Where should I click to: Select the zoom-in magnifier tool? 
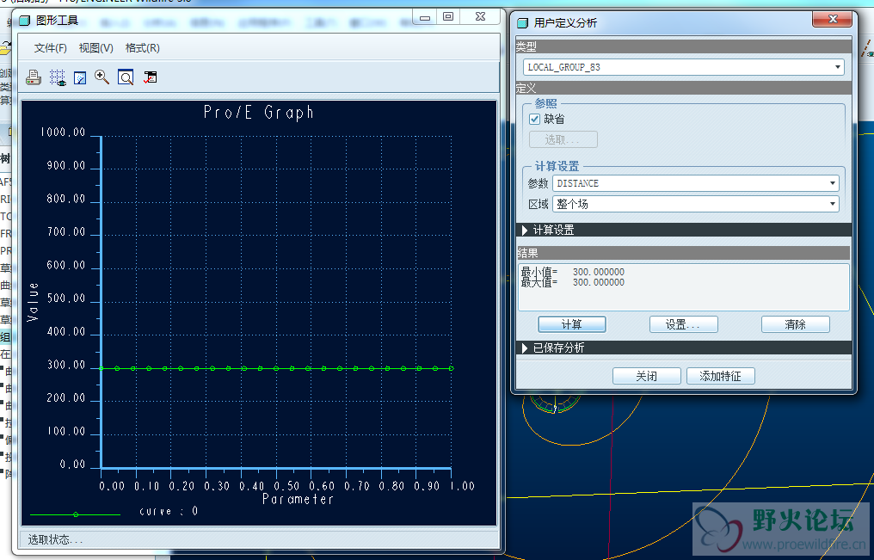102,77
